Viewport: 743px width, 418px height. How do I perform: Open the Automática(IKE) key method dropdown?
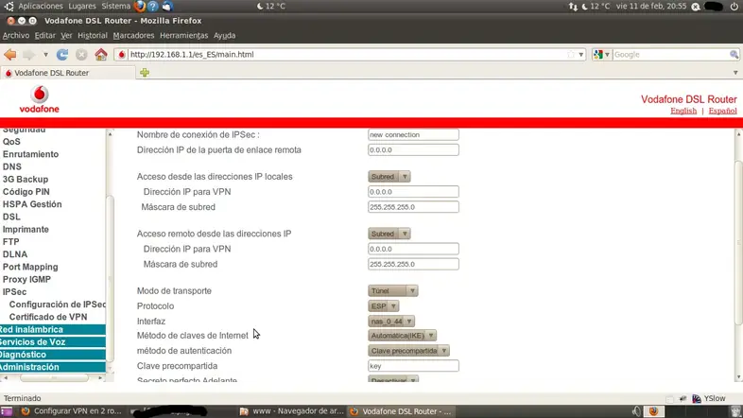pyautogui.click(x=402, y=336)
